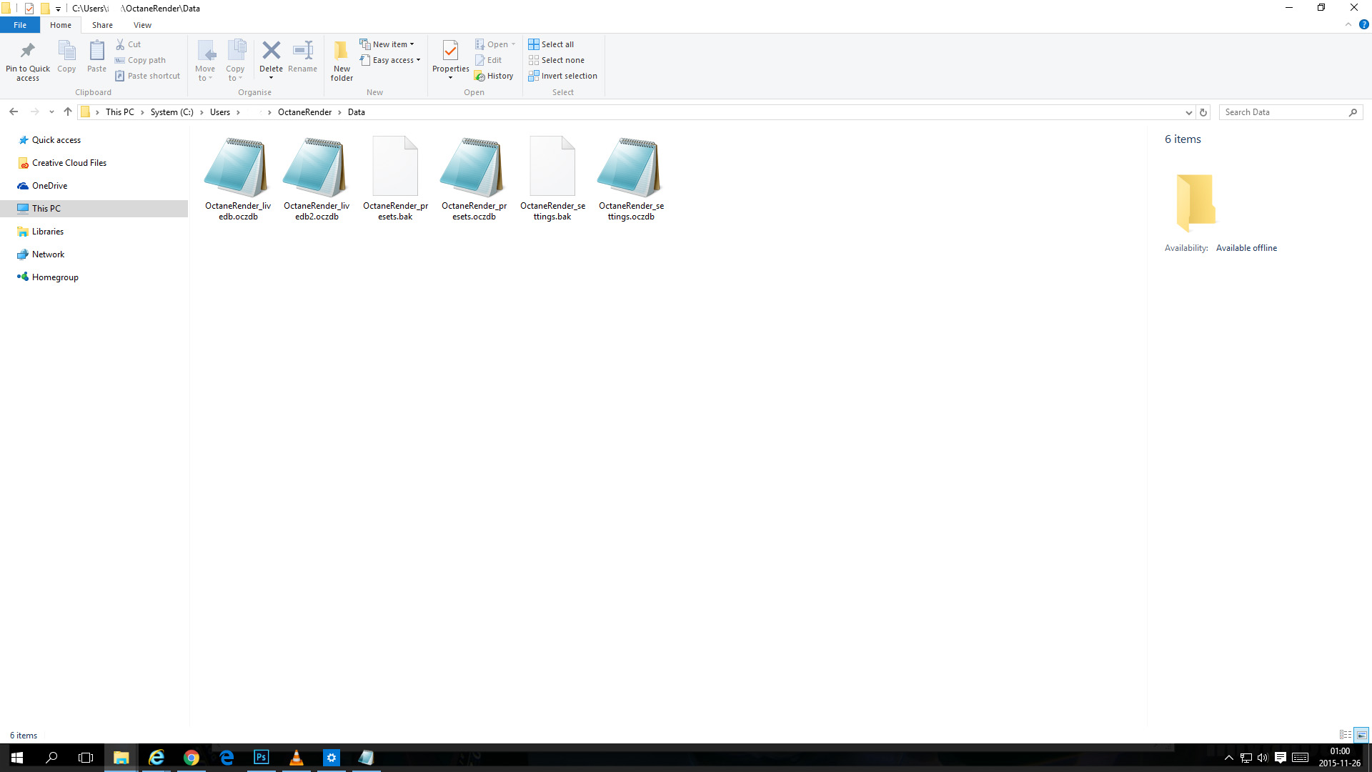Screen dimensions: 1372x772
Task: Open the Share ribbon tab
Action: 102,25
